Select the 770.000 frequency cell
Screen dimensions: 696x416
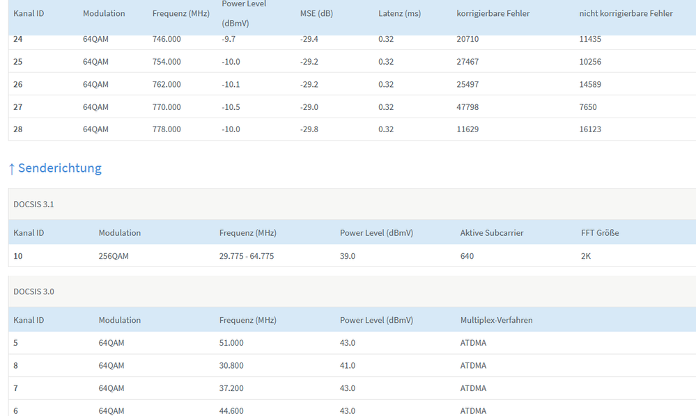pyautogui.click(x=167, y=107)
